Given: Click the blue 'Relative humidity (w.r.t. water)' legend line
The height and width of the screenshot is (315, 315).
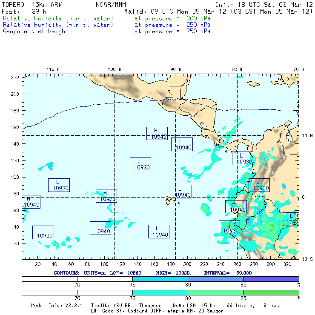Looking at the screenshot, I should click(58, 25).
